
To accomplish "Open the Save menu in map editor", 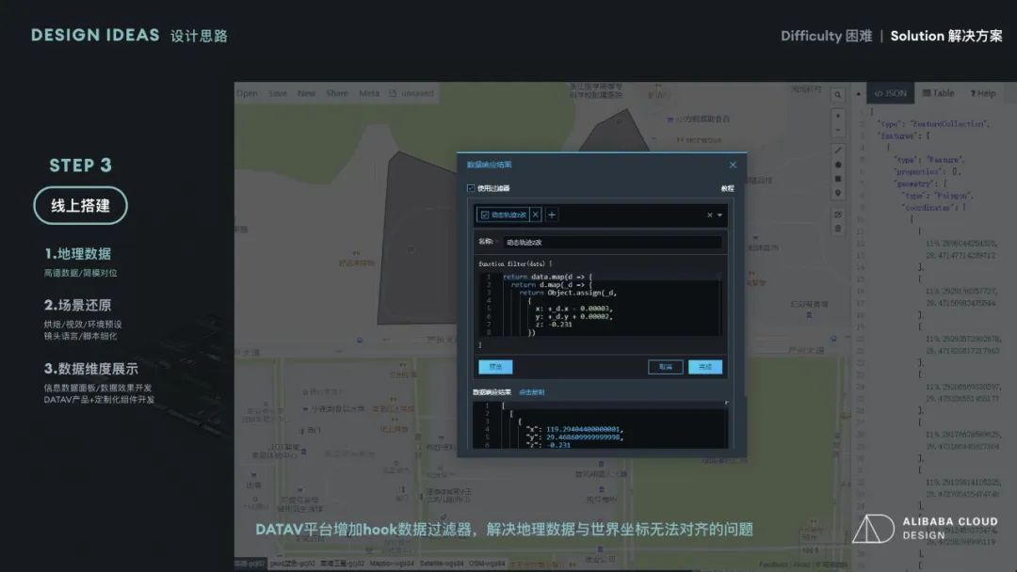I will pyautogui.click(x=278, y=93).
